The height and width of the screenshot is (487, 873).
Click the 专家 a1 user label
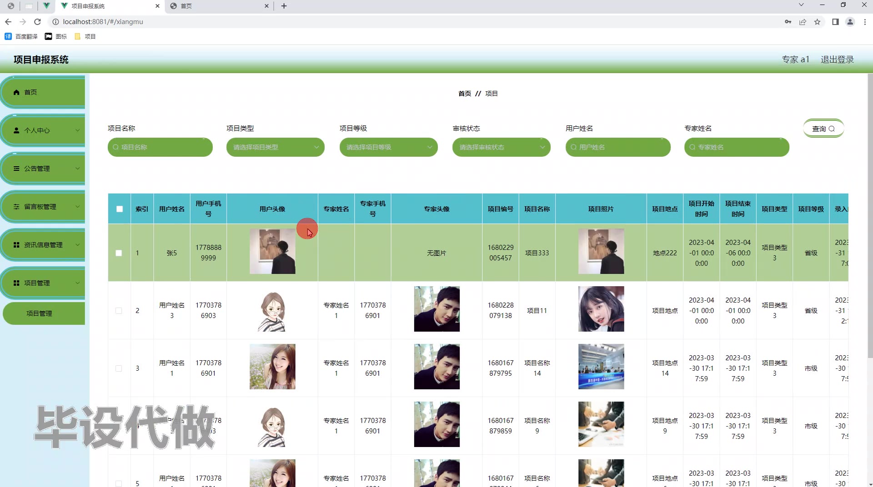click(x=795, y=60)
